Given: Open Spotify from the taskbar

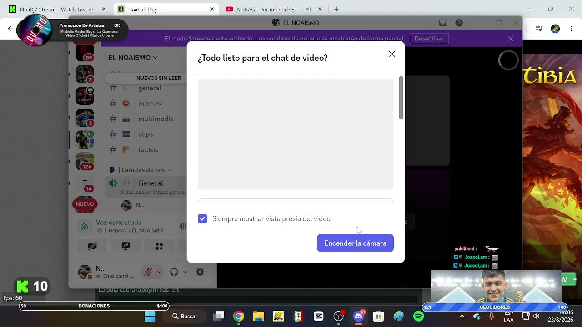Looking at the screenshot, I should tap(418, 316).
